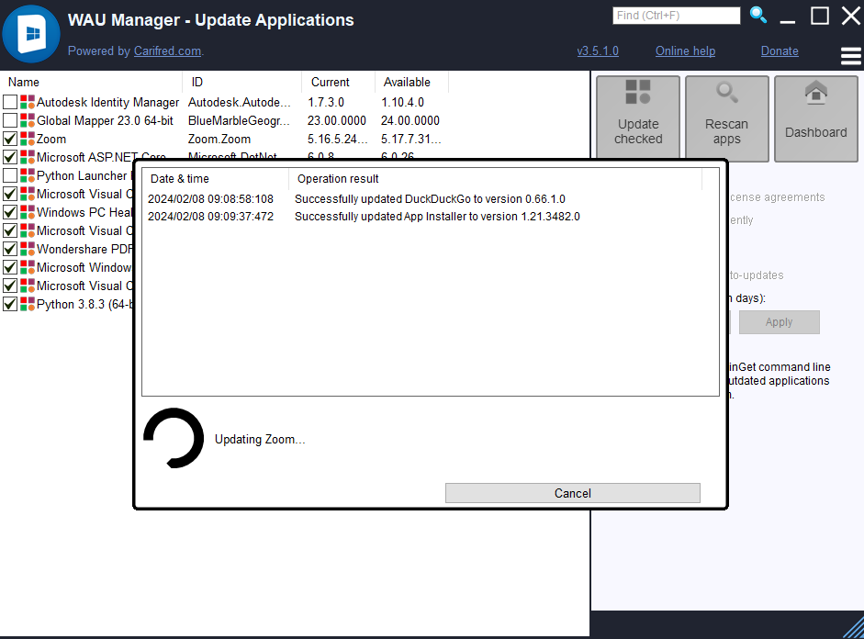Open the hamburger menu icon
Screen dimensions: 864x639
tap(851, 56)
